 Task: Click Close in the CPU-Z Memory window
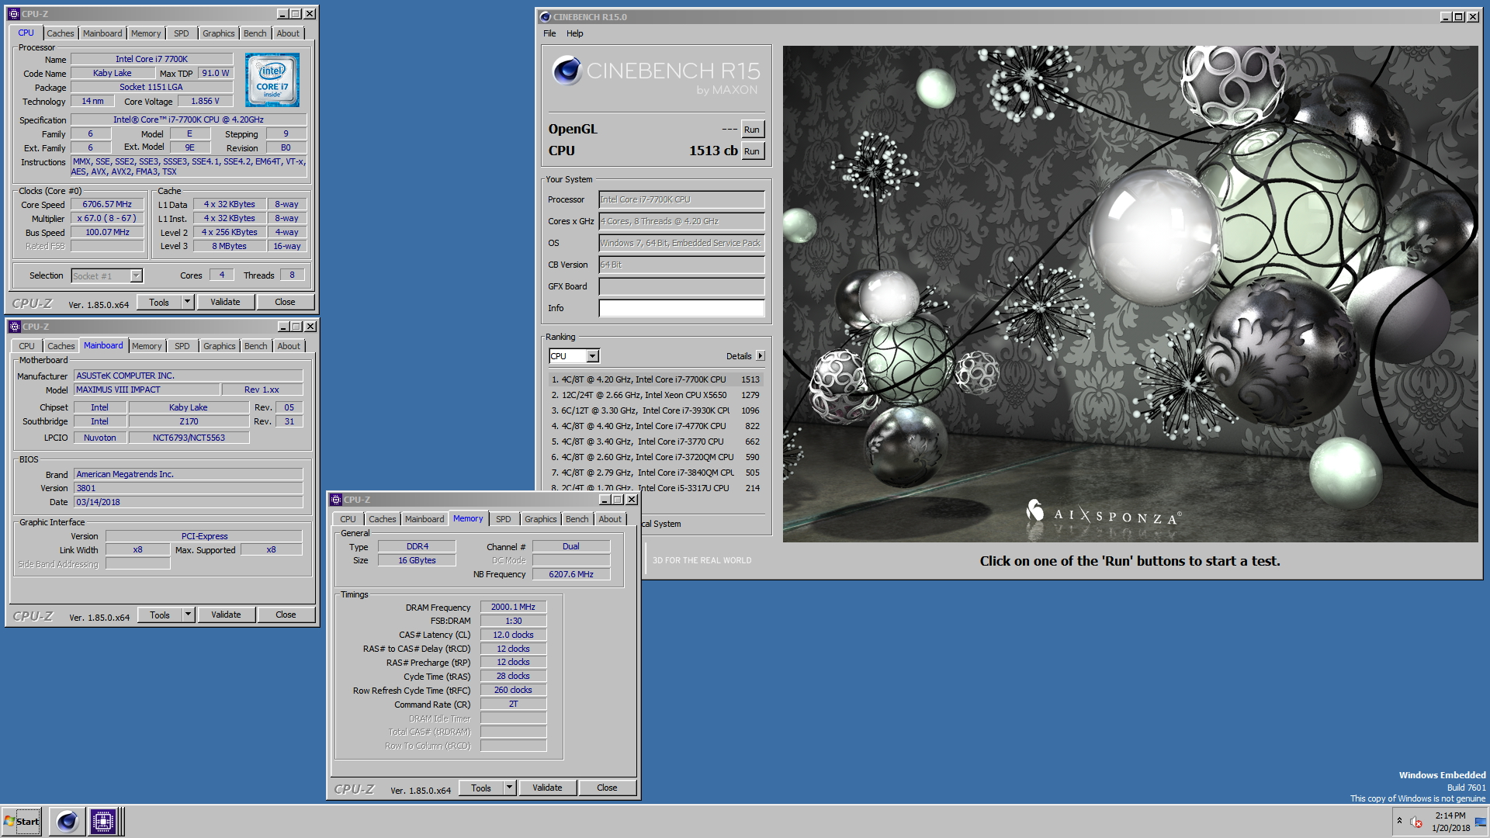tap(607, 788)
